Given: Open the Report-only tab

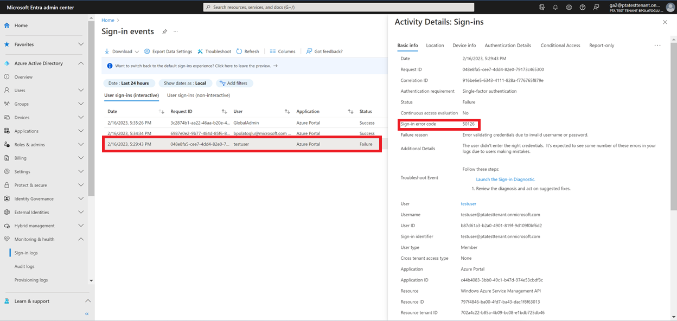Looking at the screenshot, I should pos(602,46).
